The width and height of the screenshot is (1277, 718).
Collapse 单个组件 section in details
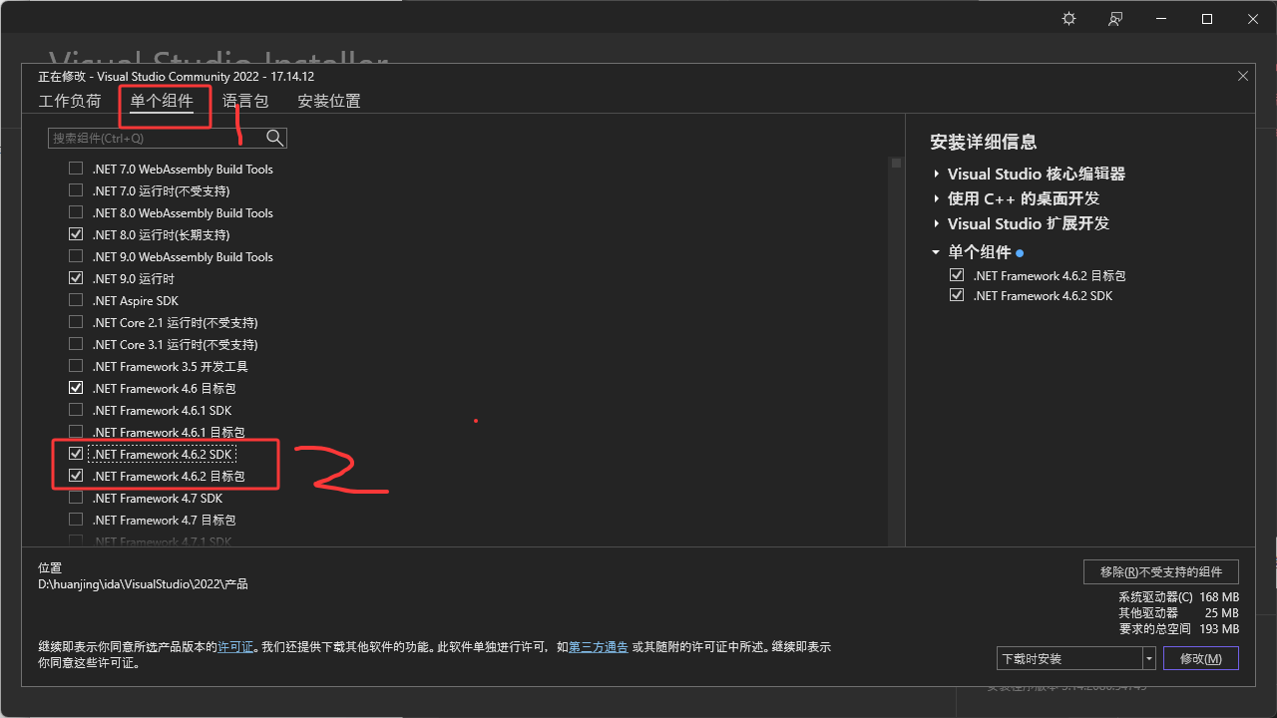(937, 252)
